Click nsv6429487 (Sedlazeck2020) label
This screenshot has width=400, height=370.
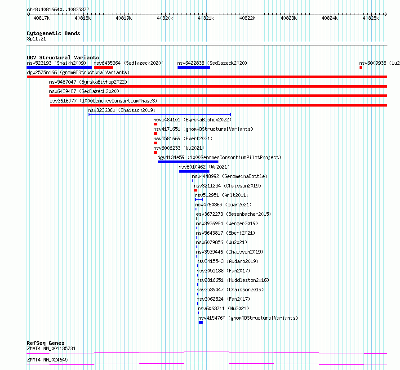(84, 91)
